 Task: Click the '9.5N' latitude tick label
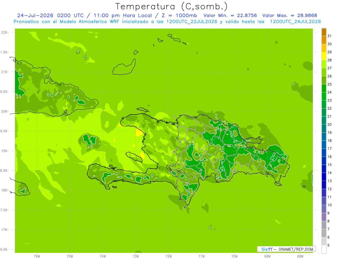[4, 131]
